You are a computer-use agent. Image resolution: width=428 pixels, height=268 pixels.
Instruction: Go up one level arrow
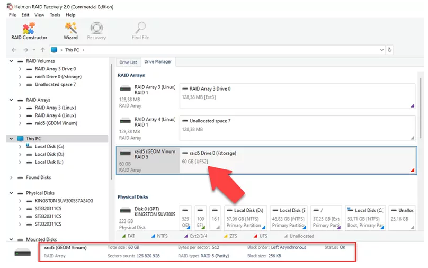click(x=42, y=50)
